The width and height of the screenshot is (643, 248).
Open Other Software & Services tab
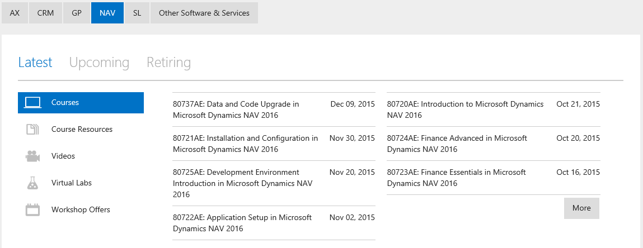click(204, 13)
